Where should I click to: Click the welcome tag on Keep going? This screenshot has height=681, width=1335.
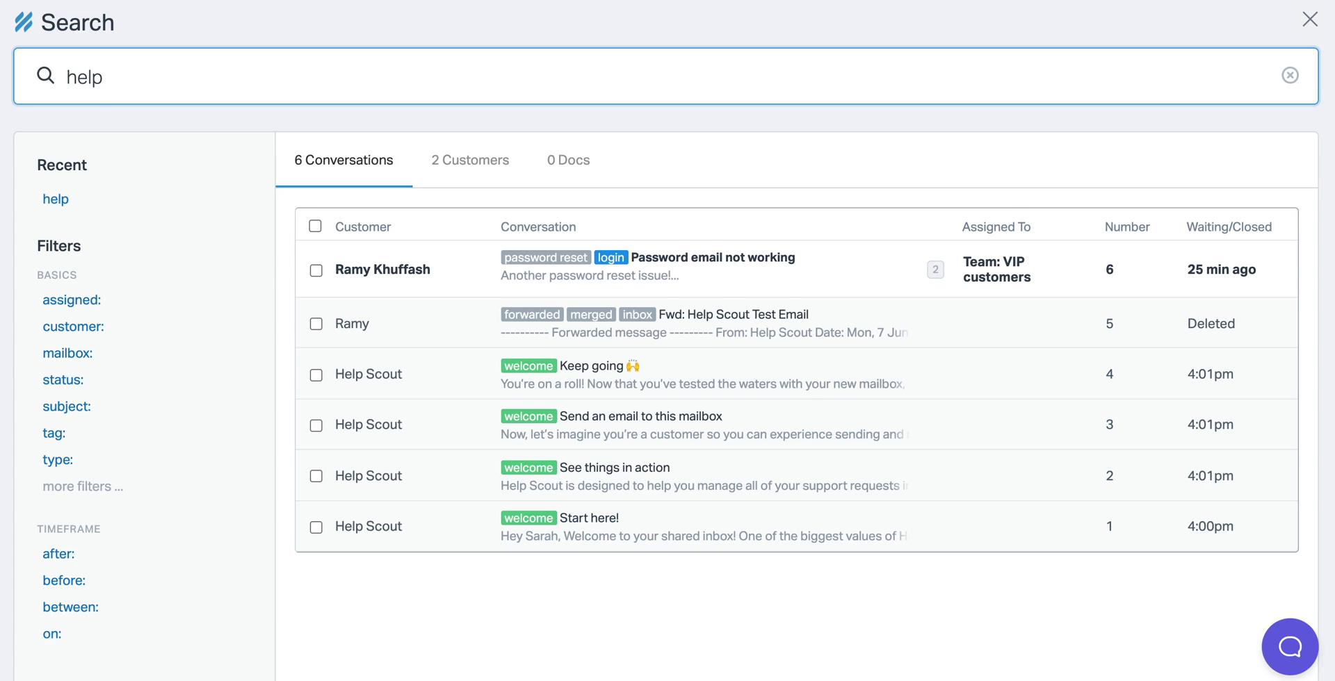(x=528, y=366)
